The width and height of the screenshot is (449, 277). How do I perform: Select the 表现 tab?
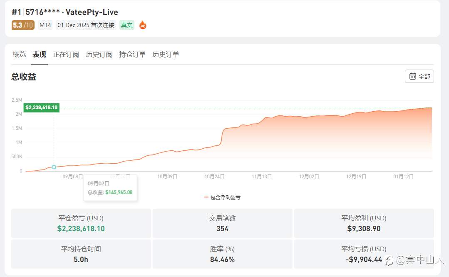pos(40,55)
